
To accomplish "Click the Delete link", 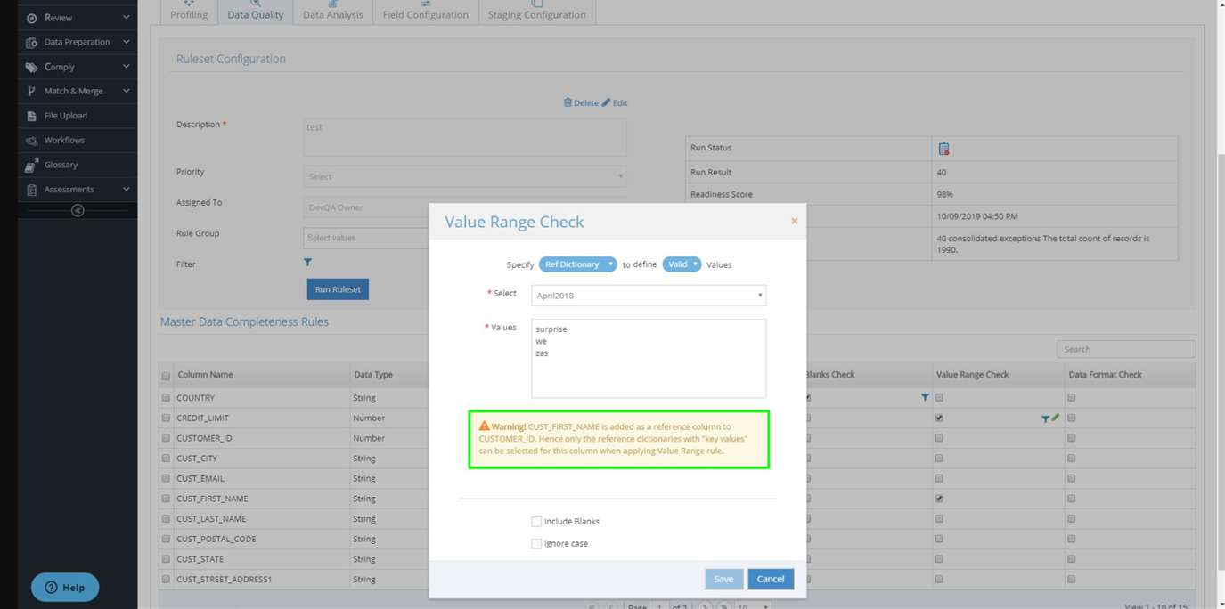I will 586,102.
